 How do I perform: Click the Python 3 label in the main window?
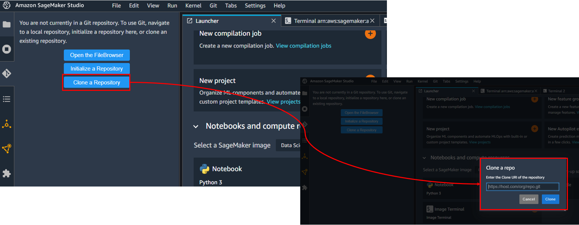pyautogui.click(x=211, y=182)
